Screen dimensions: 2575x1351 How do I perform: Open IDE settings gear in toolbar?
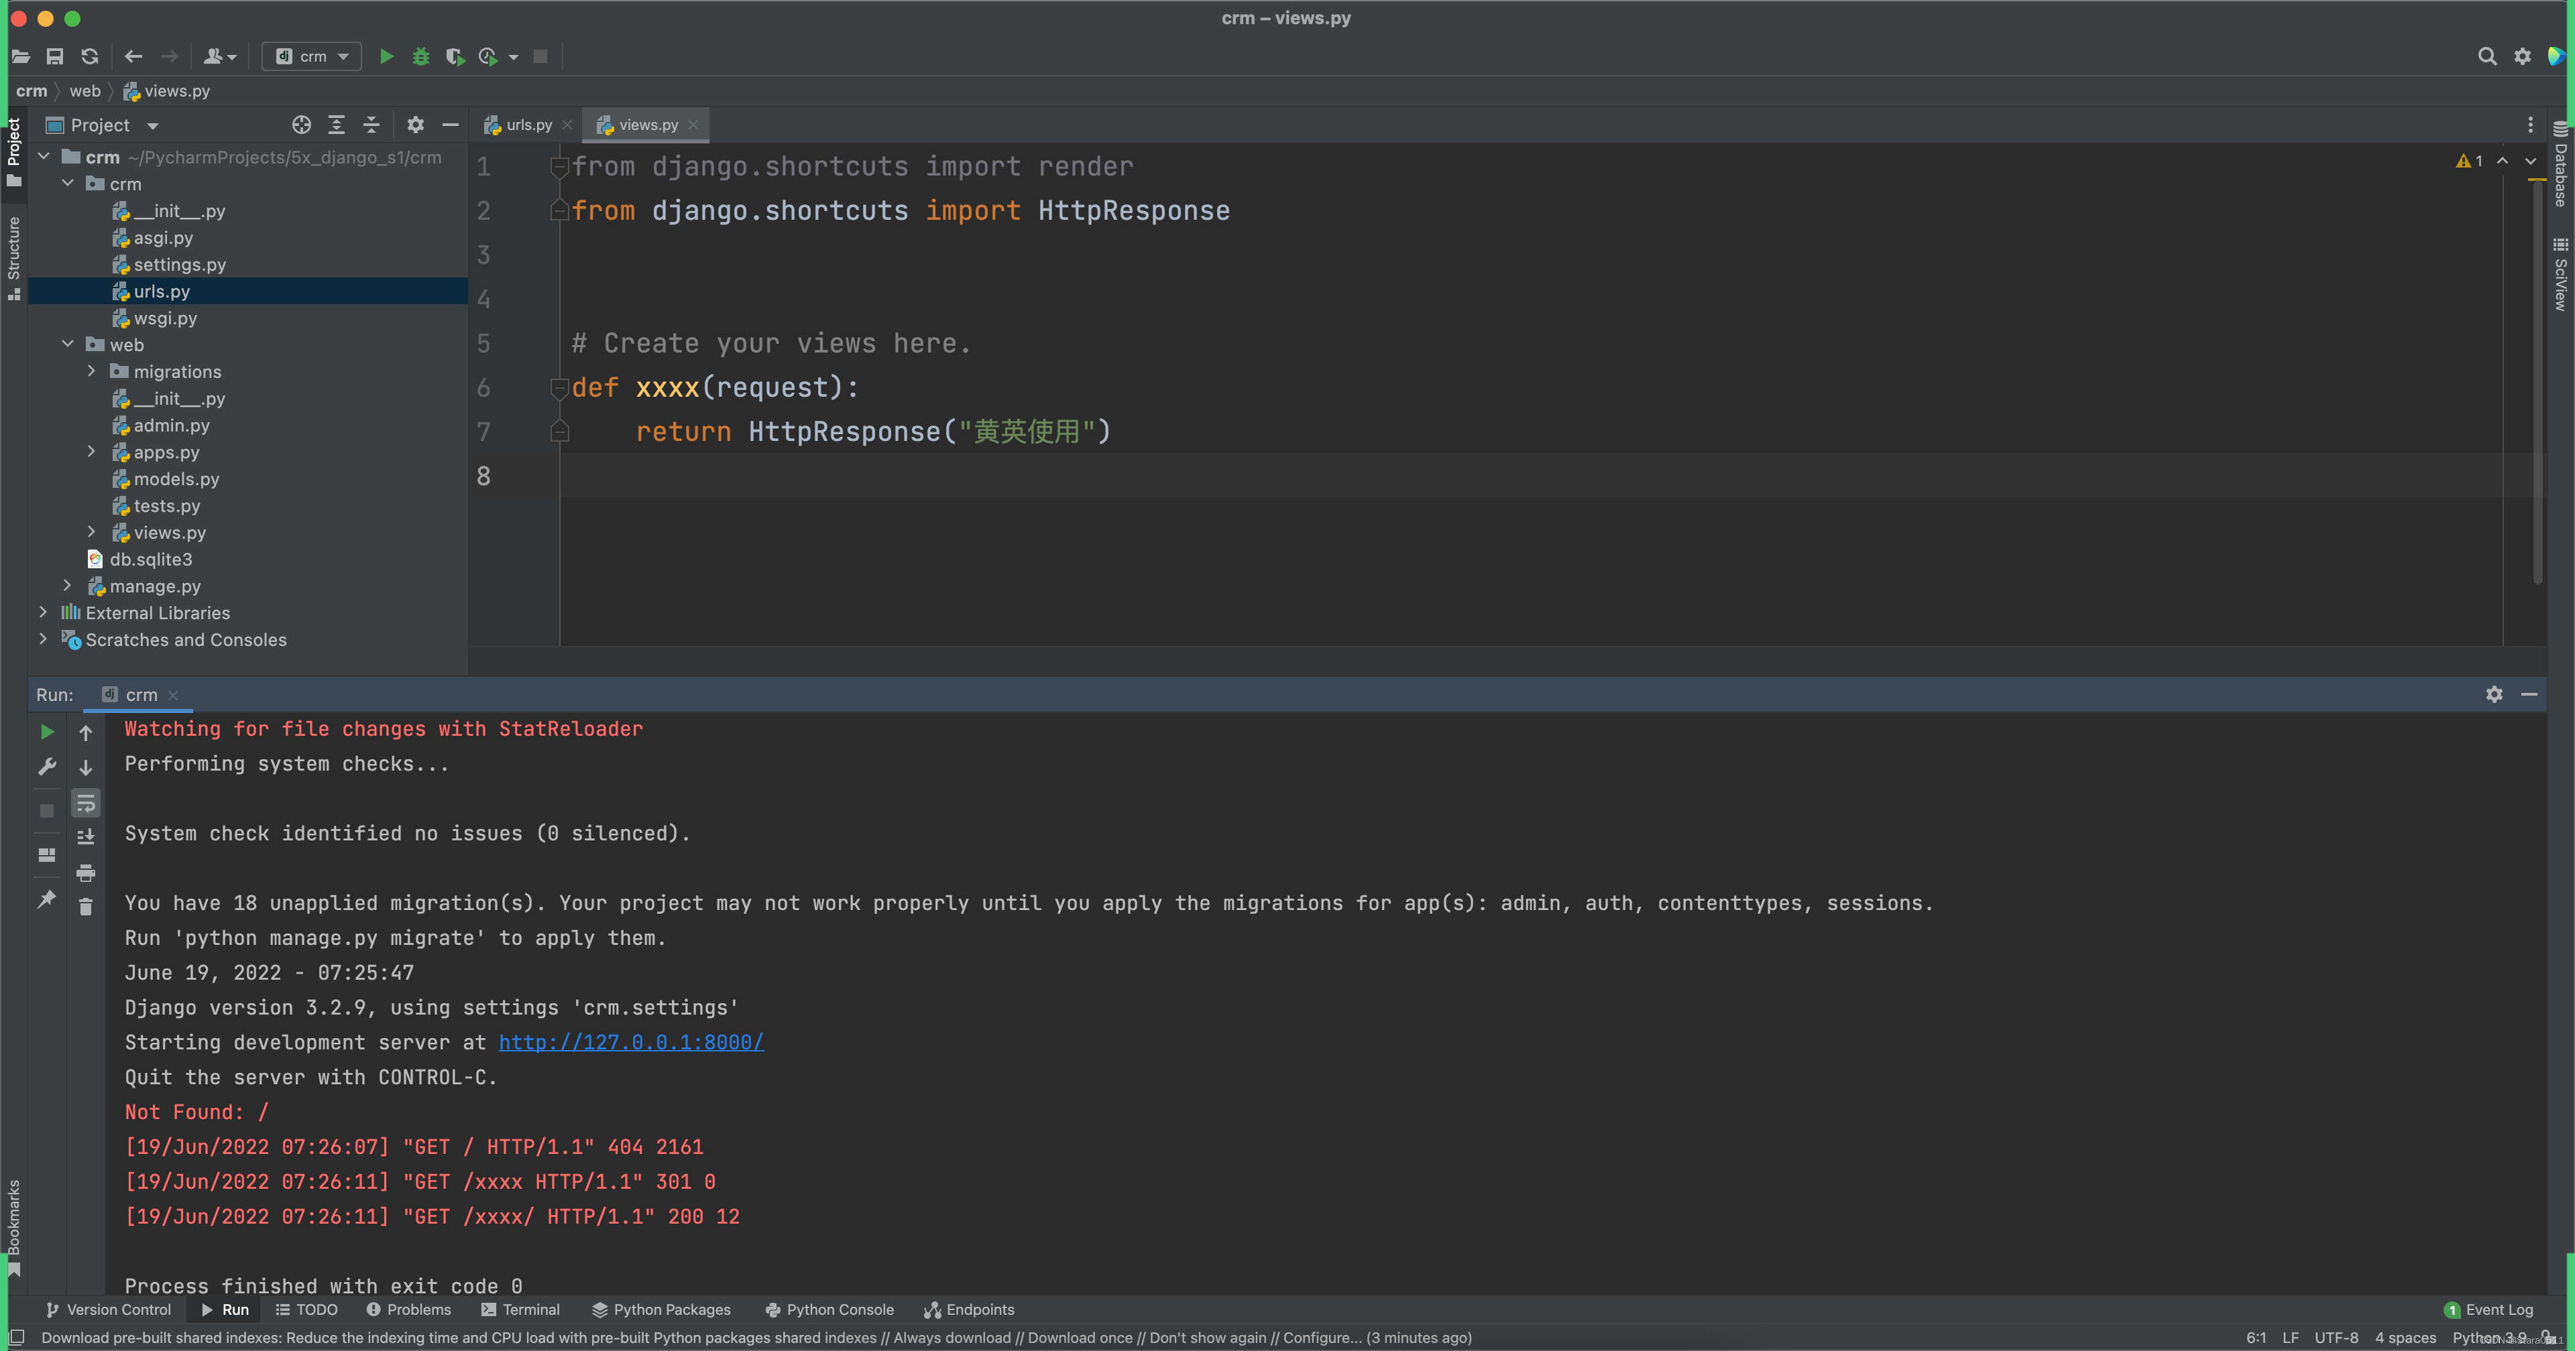(2523, 57)
